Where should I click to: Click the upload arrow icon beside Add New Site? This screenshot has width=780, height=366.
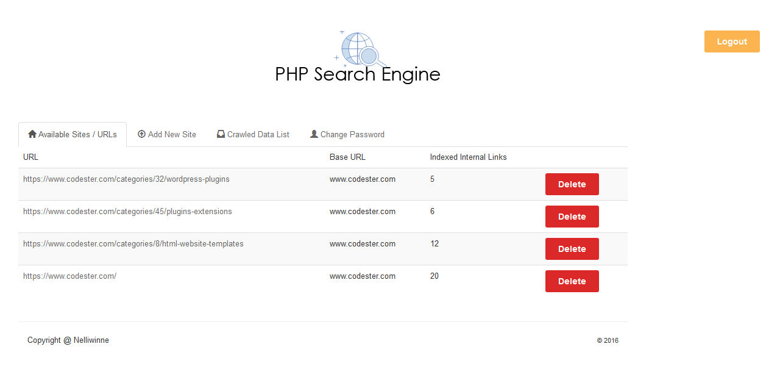142,134
